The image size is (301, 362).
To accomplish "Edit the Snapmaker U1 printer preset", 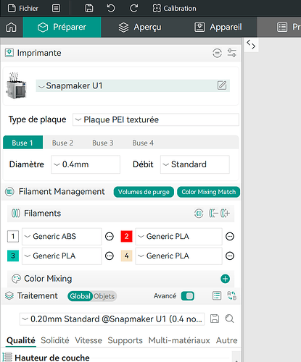I will click(222, 85).
